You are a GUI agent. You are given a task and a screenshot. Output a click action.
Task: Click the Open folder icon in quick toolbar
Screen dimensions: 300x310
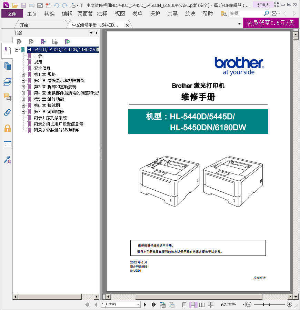(15, 6)
